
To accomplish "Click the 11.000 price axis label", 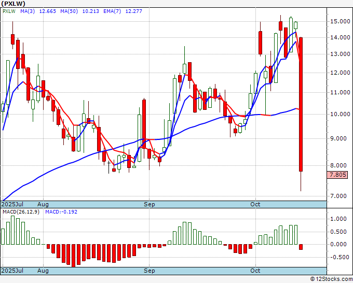I will coord(340,92).
